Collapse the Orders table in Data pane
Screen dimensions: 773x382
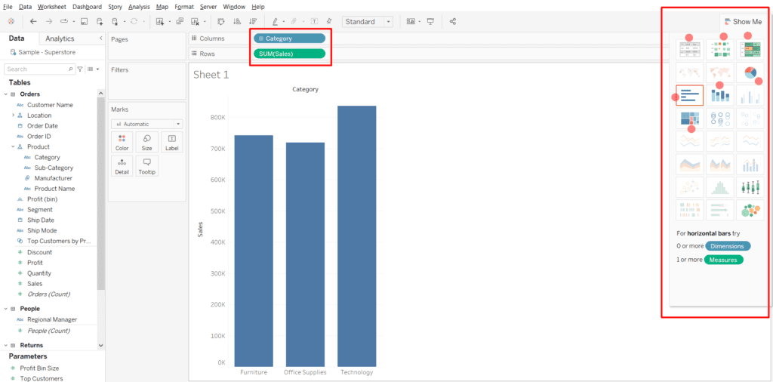tap(6, 94)
